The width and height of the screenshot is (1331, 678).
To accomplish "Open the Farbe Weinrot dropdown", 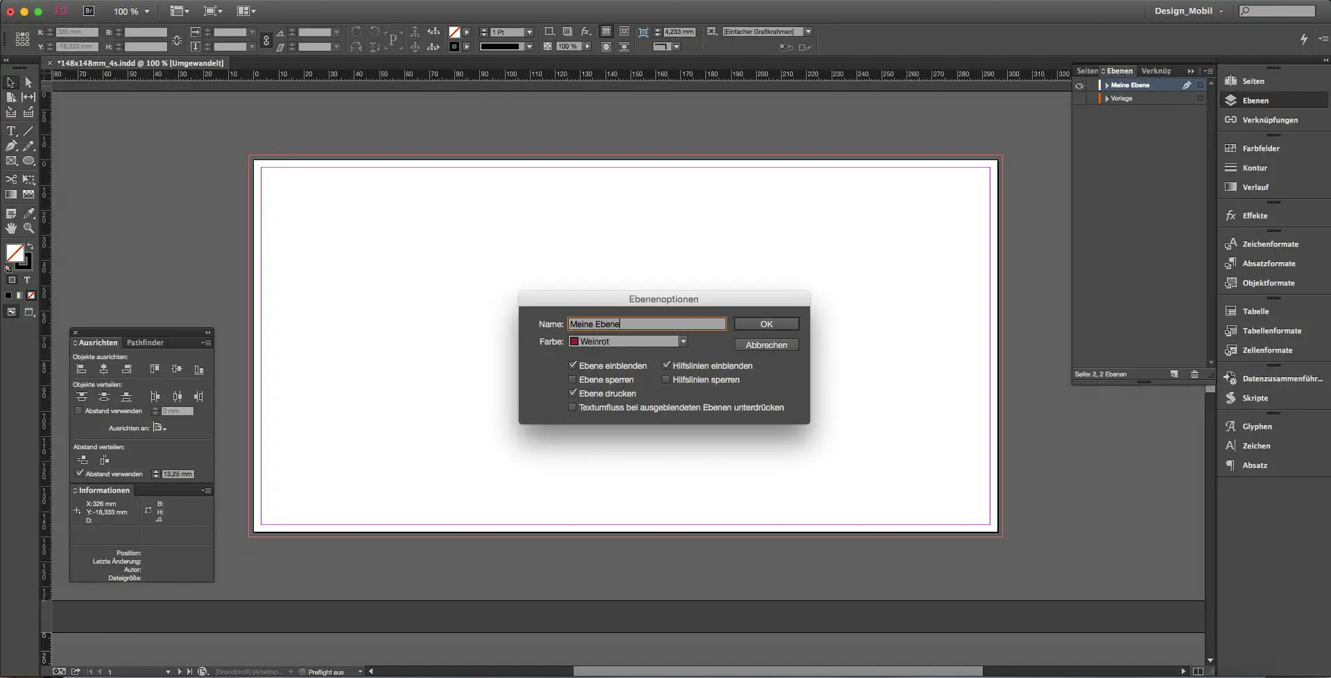I will [x=682, y=341].
